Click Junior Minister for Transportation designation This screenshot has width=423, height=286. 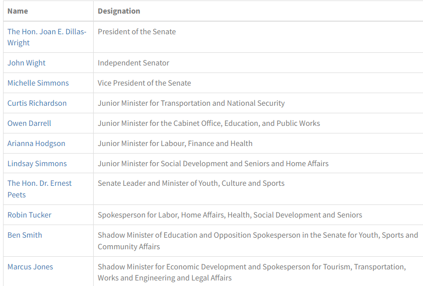coord(191,103)
